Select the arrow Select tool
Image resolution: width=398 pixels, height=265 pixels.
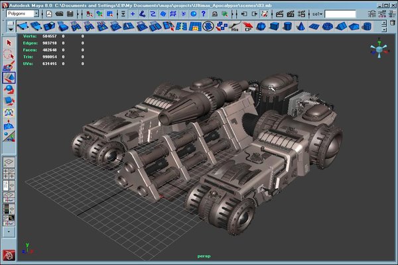(9, 43)
